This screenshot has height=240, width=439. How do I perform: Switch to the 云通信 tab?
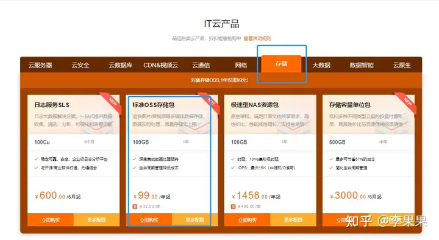click(x=201, y=65)
